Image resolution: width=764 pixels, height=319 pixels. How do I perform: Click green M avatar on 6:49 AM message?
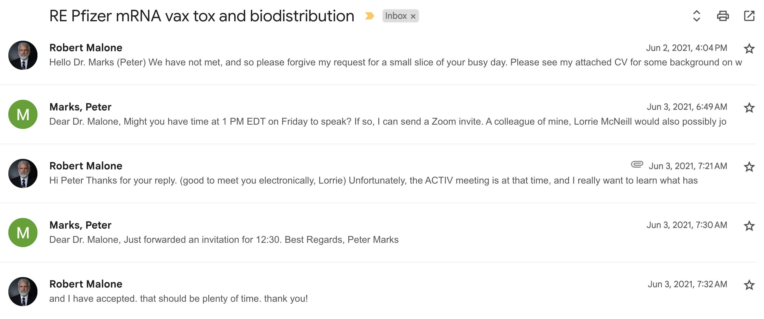(23, 114)
